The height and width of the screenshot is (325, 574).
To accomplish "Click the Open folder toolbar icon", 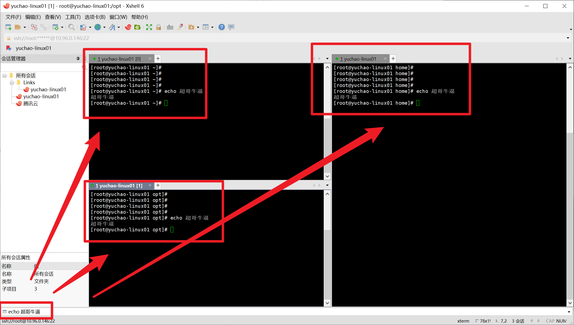I will [x=18, y=27].
